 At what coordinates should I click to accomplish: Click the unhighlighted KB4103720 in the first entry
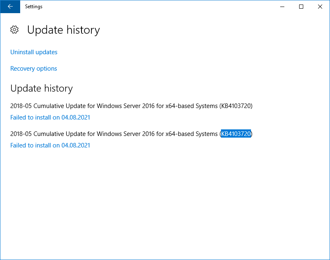pyautogui.click(x=236, y=106)
